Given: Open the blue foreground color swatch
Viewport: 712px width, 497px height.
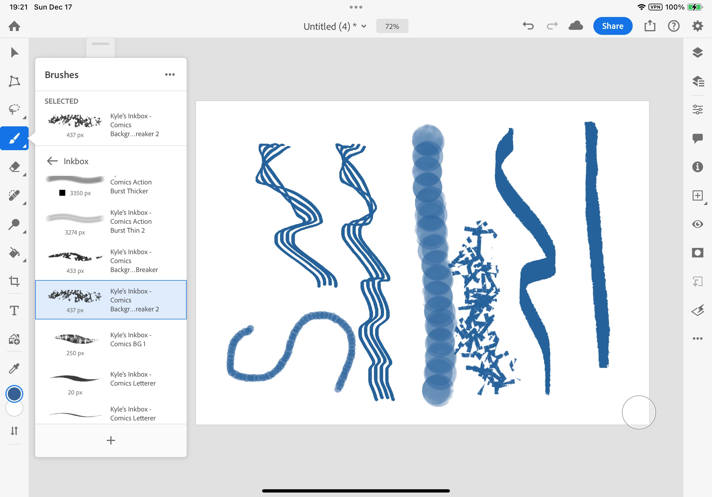Looking at the screenshot, I should (x=14, y=394).
